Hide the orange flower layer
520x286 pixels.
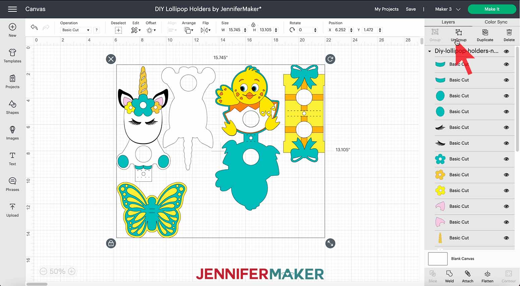click(x=506, y=175)
